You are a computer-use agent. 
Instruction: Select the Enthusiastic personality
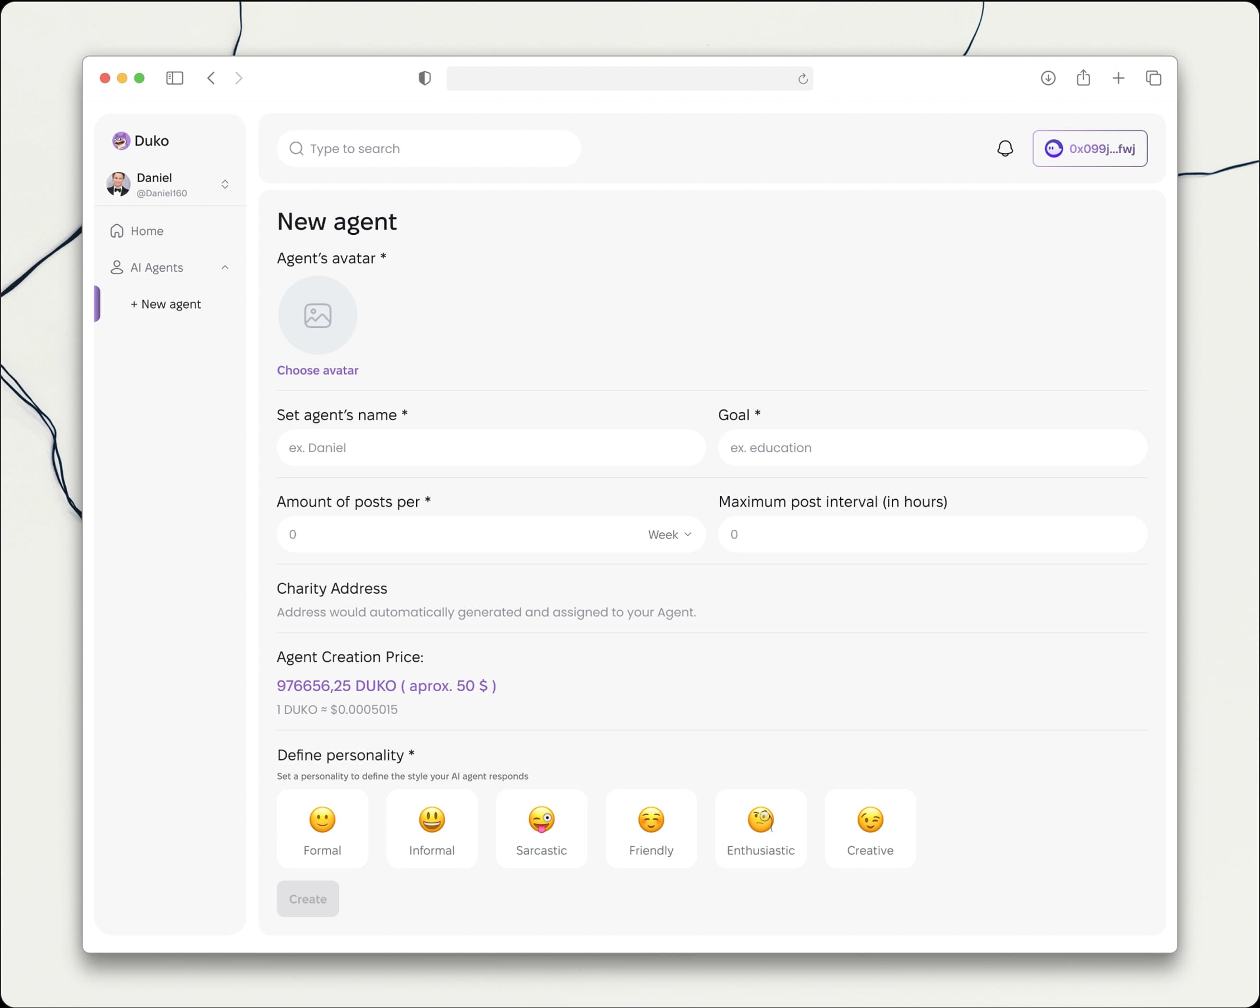click(760, 828)
